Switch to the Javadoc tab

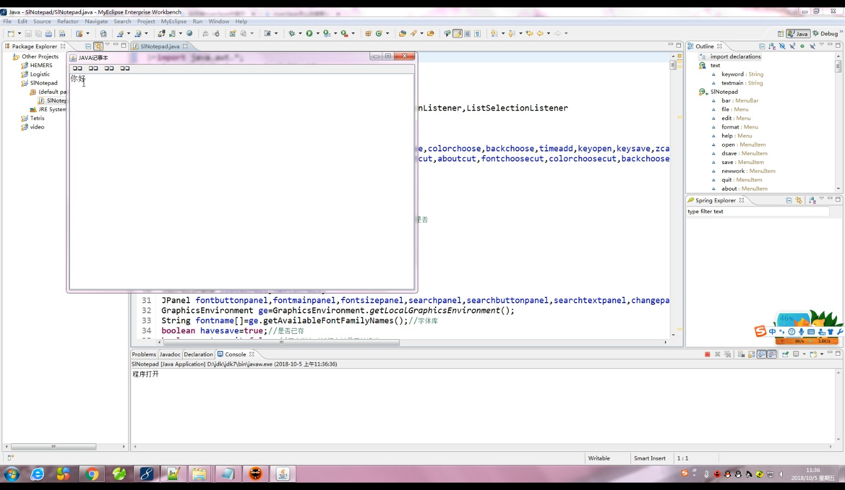point(170,354)
